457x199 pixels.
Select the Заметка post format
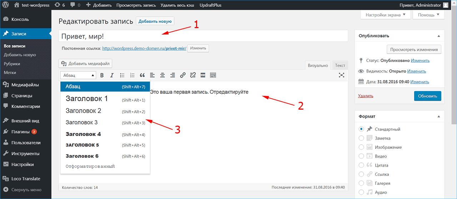pyautogui.click(x=361, y=138)
